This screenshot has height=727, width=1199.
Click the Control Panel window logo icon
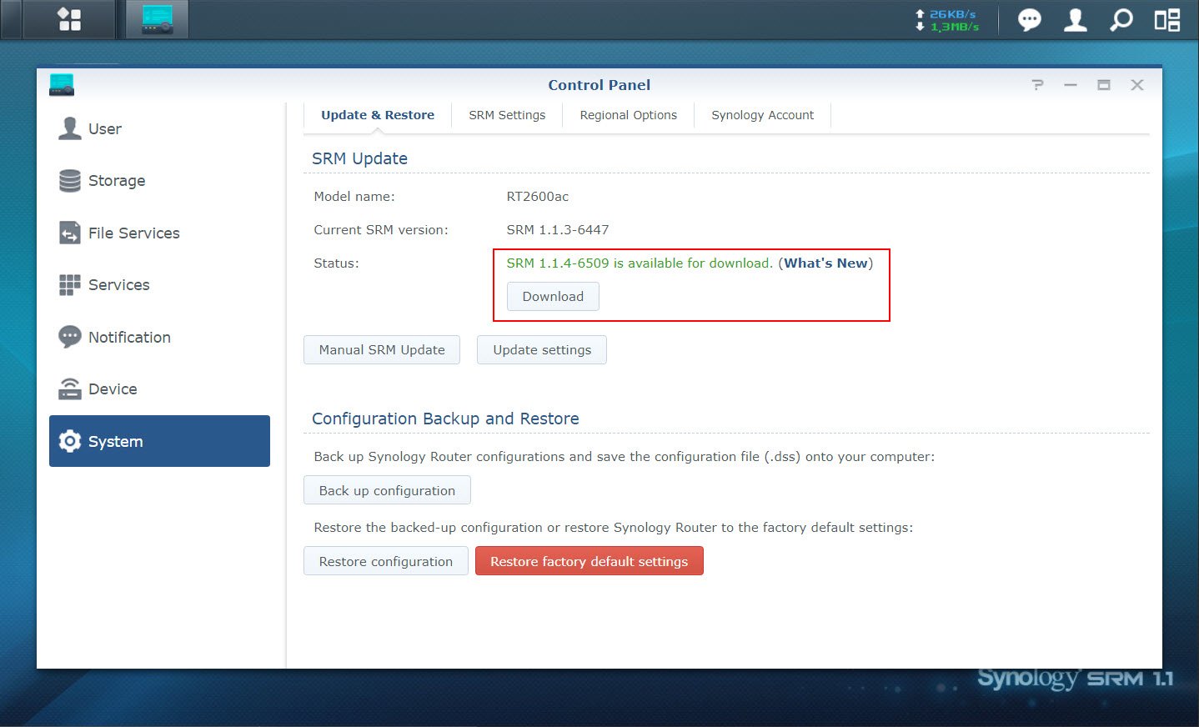[62, 84]
